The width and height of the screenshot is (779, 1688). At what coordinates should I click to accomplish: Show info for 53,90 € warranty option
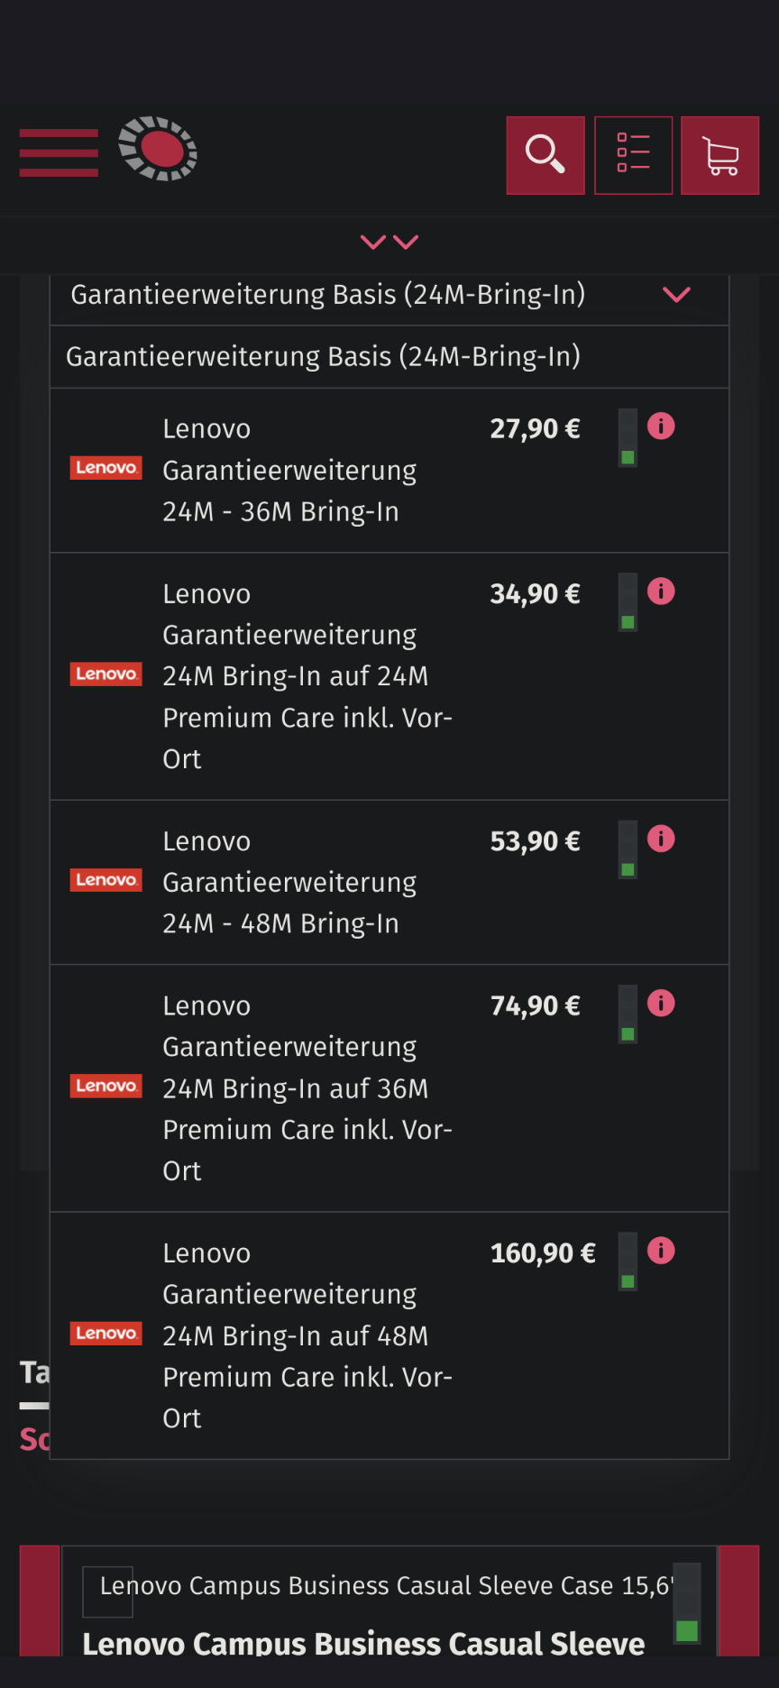(x=661, y=839)
